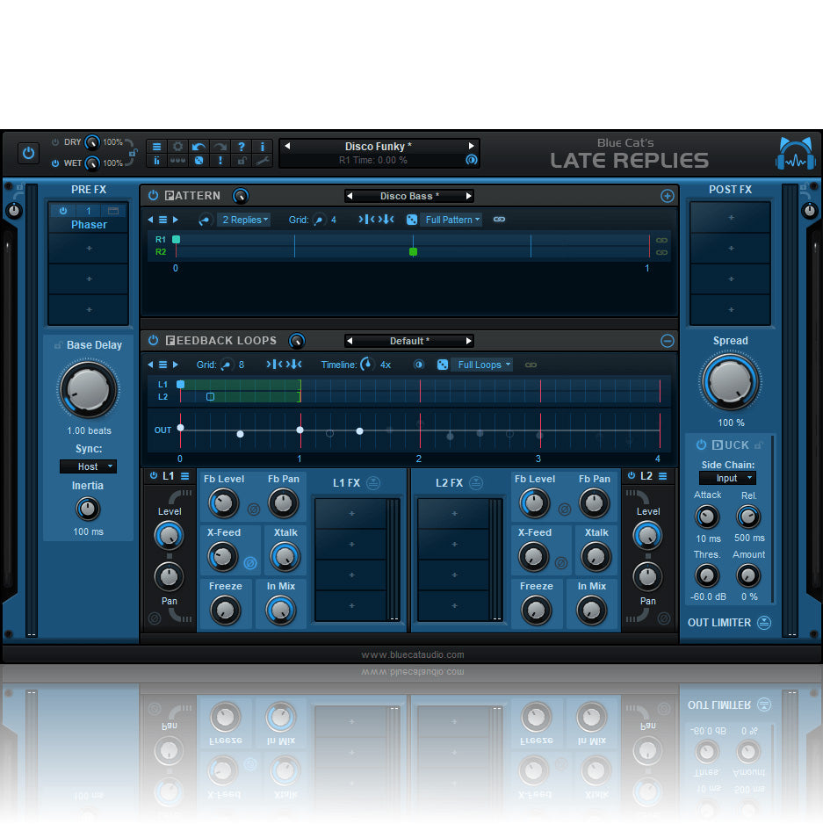Screen dimensions: 823x824
Task: Toggle the main plugin power button
Action: [x=29, y=153]
